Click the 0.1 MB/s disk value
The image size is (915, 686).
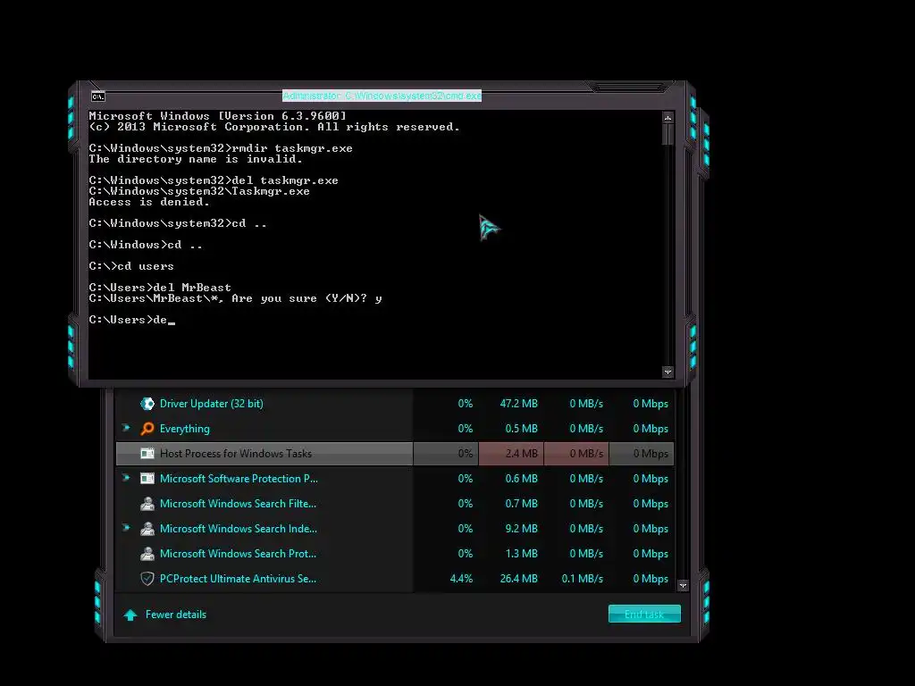click(583, 579)
